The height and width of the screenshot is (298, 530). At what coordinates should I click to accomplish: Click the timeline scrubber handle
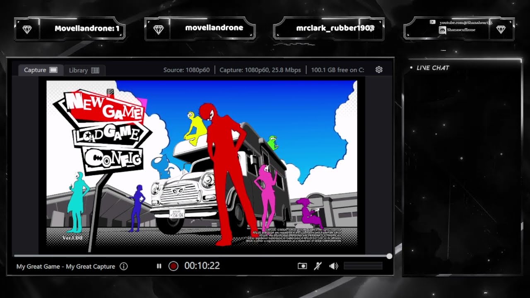tap(389, 256)
